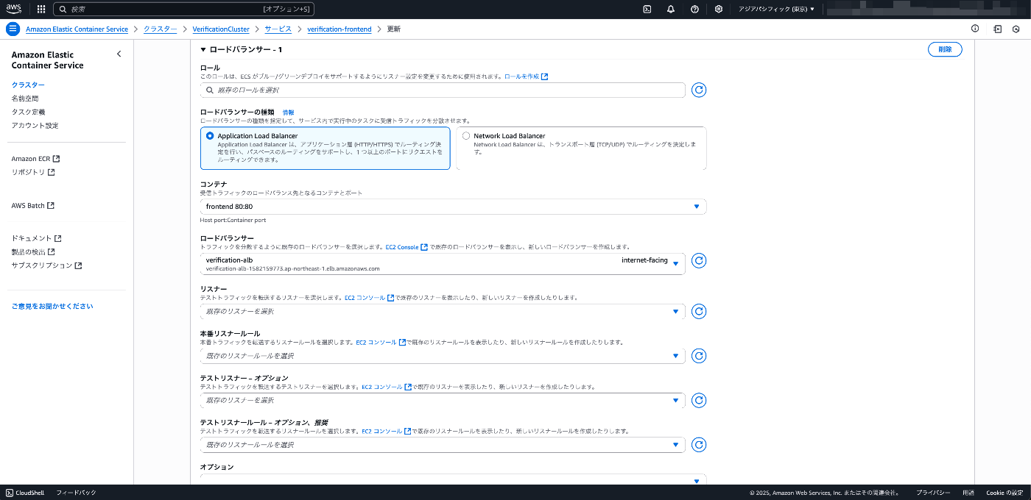Click ロールを作成 link
This screenshot has width=1031, height=500.
(x=526, y=76)
